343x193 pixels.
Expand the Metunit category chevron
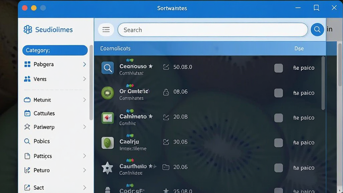[84, 100]
